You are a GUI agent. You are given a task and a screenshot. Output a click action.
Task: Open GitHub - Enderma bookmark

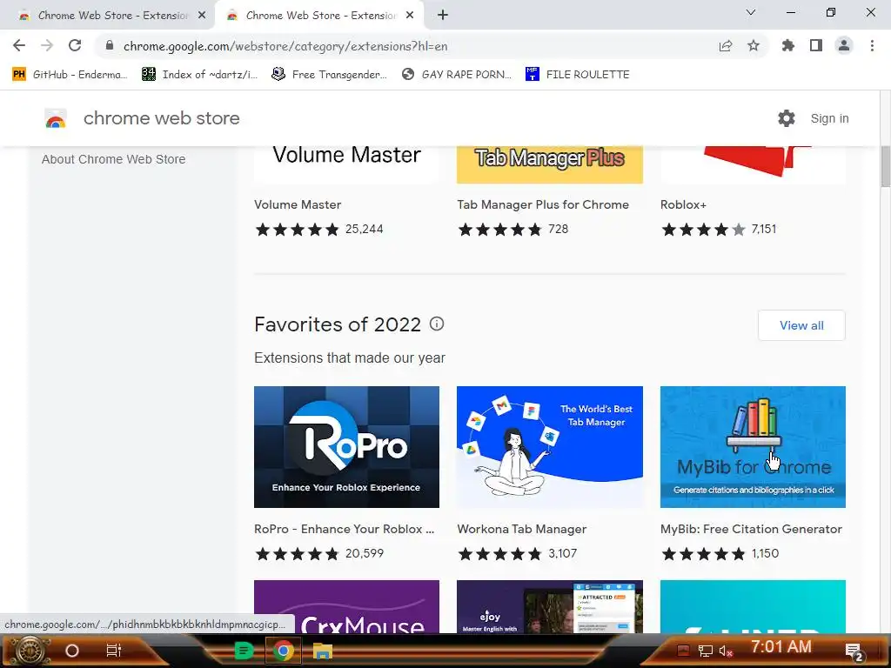pyautogui.click(x=70, y=75)
